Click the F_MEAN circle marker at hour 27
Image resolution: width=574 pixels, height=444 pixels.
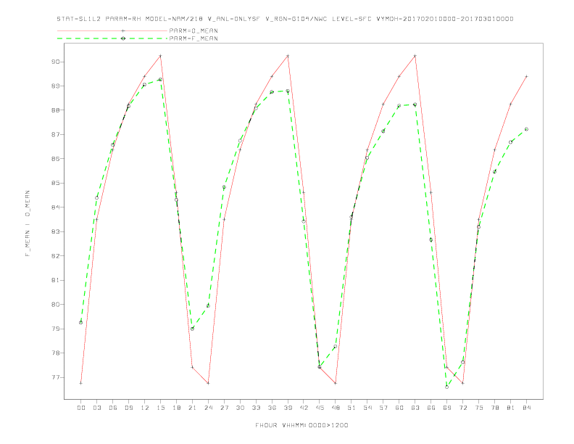tap(224, 187)
